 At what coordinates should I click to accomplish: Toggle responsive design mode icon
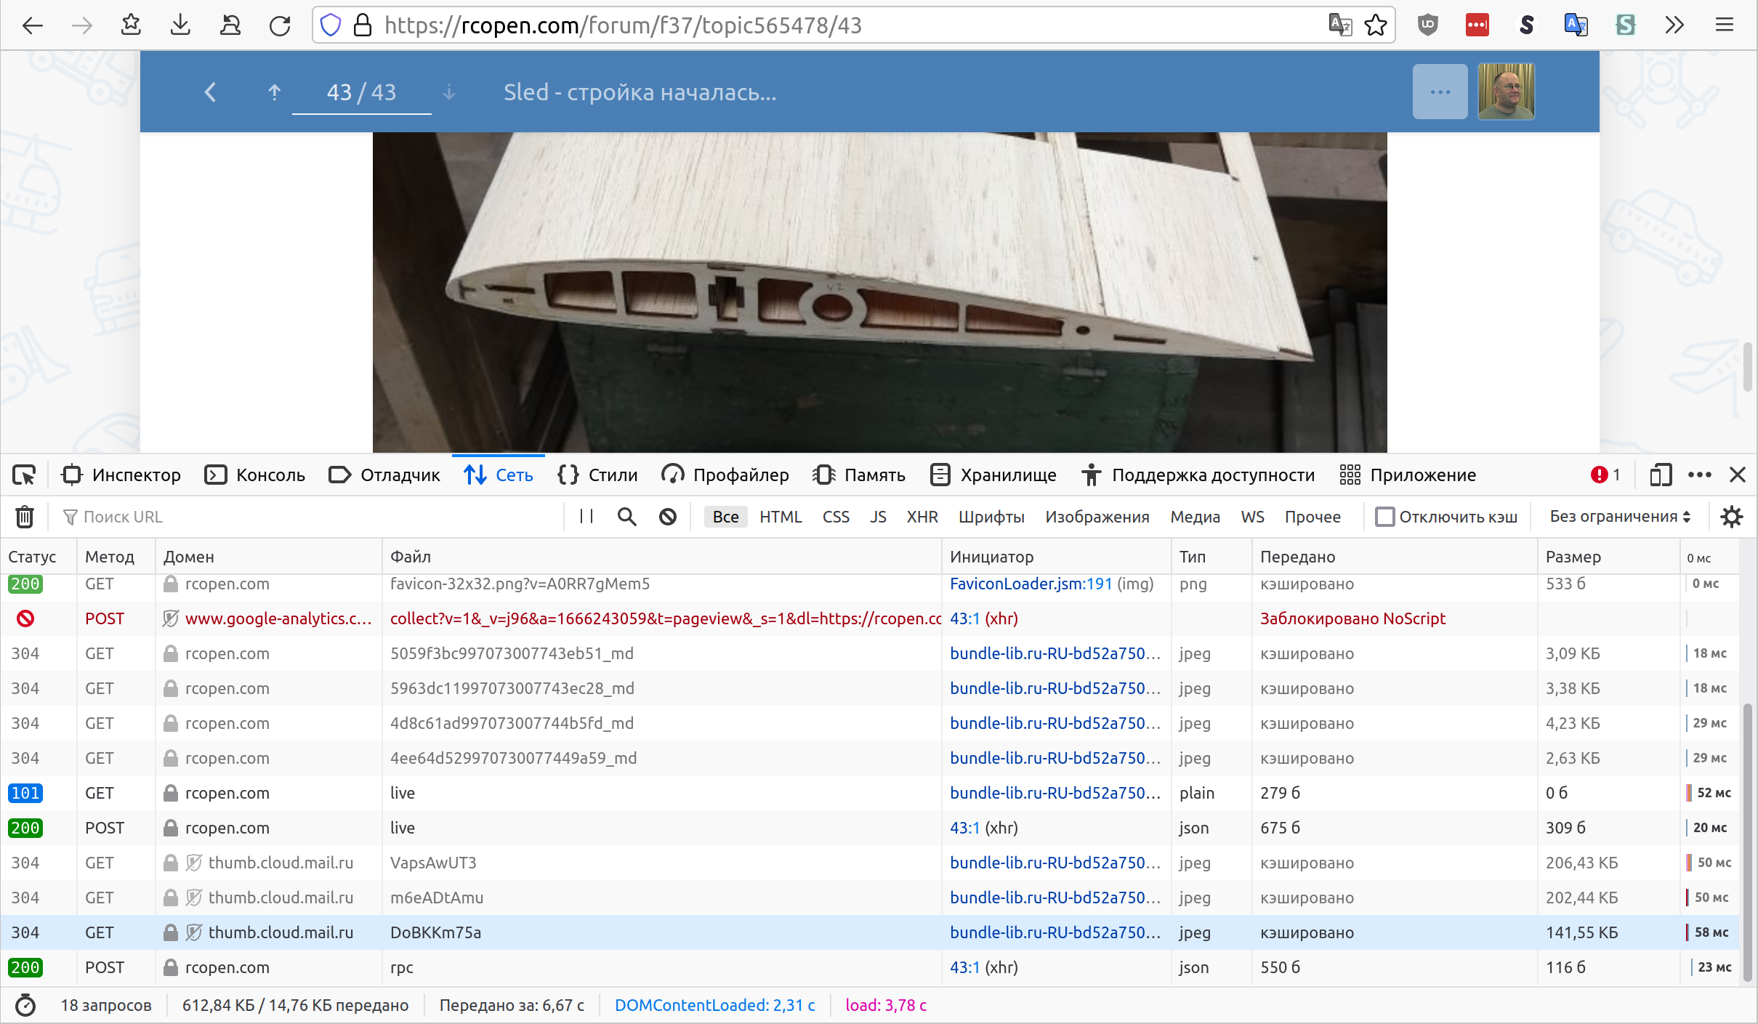(x=1661, y=475)
